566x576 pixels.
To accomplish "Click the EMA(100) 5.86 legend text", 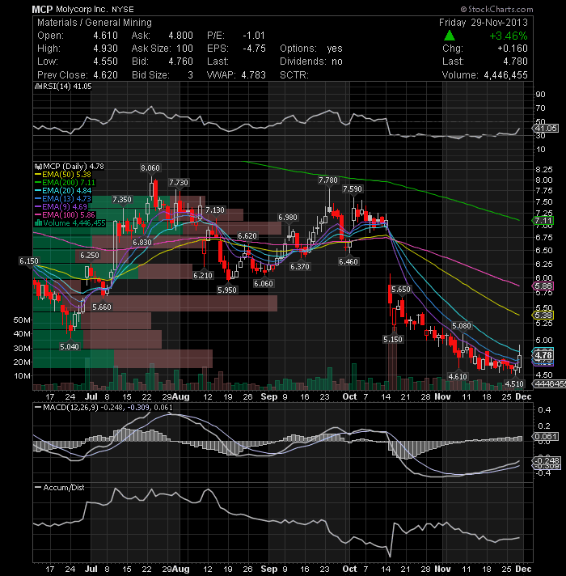I will coord(69,215).
